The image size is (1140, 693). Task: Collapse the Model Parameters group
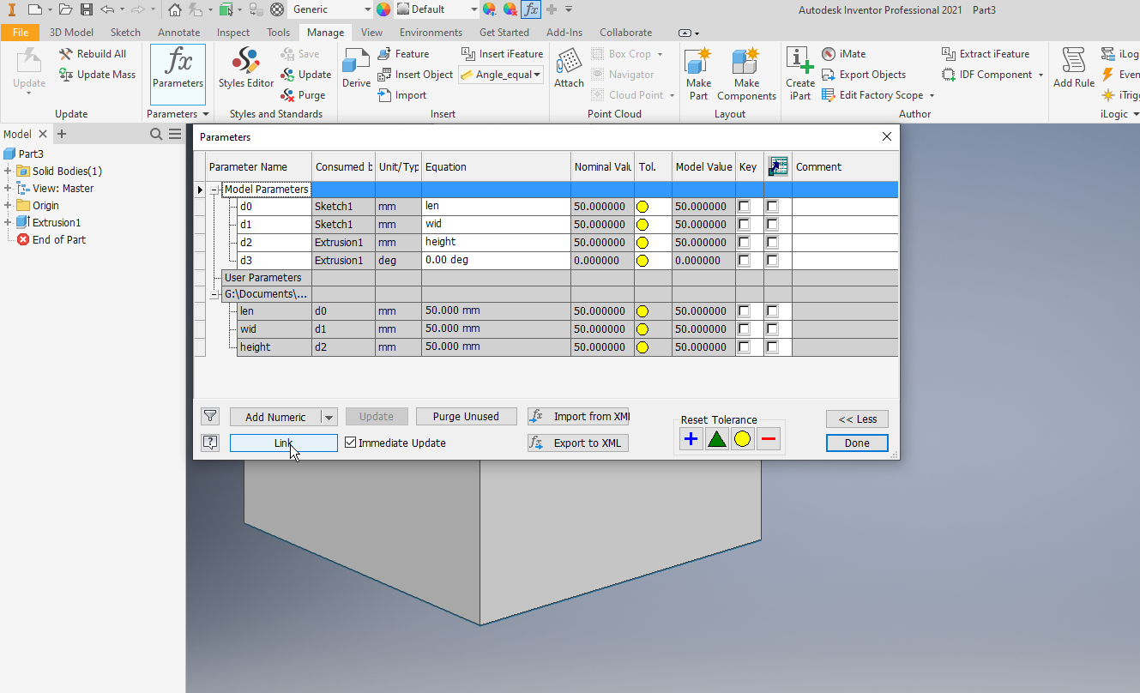(x=214, y=189)
